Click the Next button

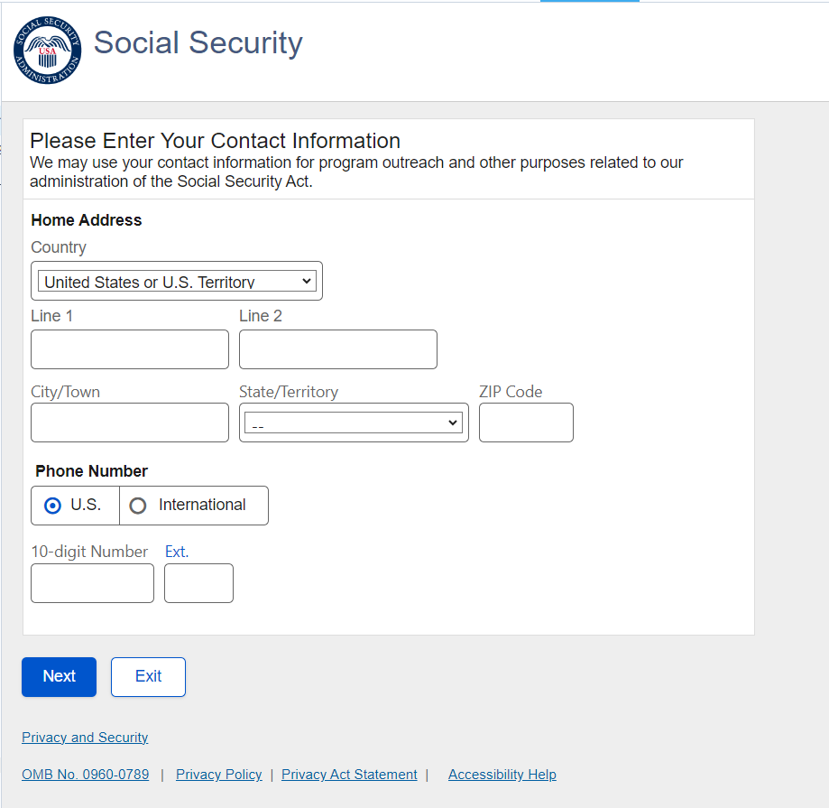[x=59, y=676]
